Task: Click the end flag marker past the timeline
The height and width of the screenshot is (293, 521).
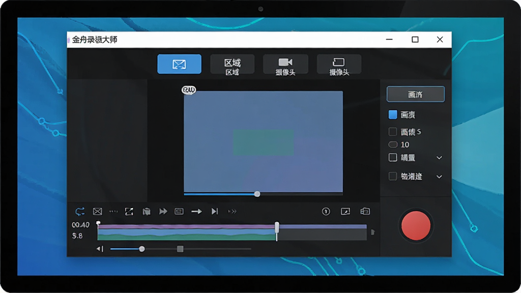Action: pyautogui.click(x=373, y=232)
